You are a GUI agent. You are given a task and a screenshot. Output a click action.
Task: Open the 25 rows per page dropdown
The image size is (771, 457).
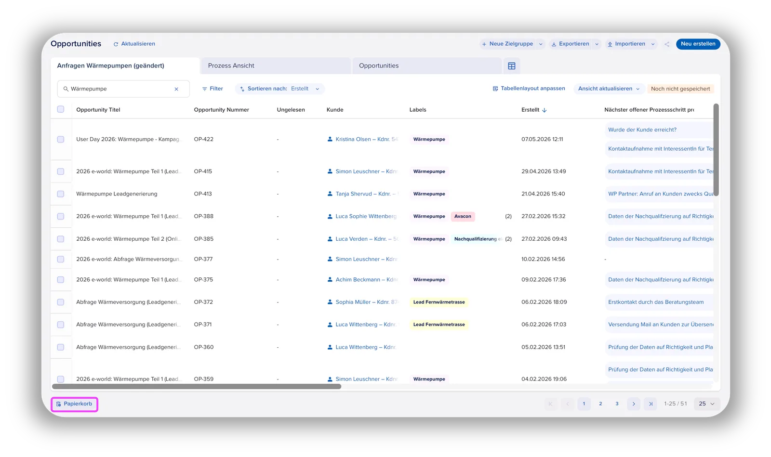tap(706, 404)
